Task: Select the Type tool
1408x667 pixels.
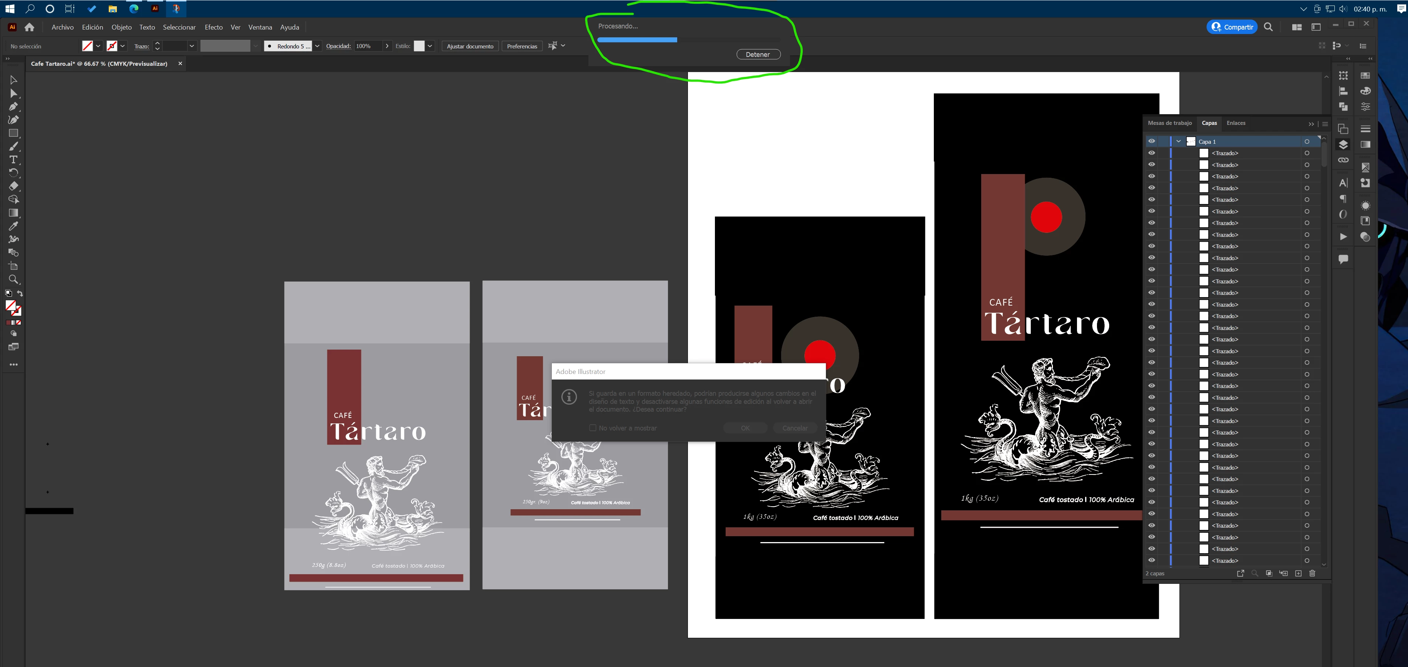Action: [14, 160]
